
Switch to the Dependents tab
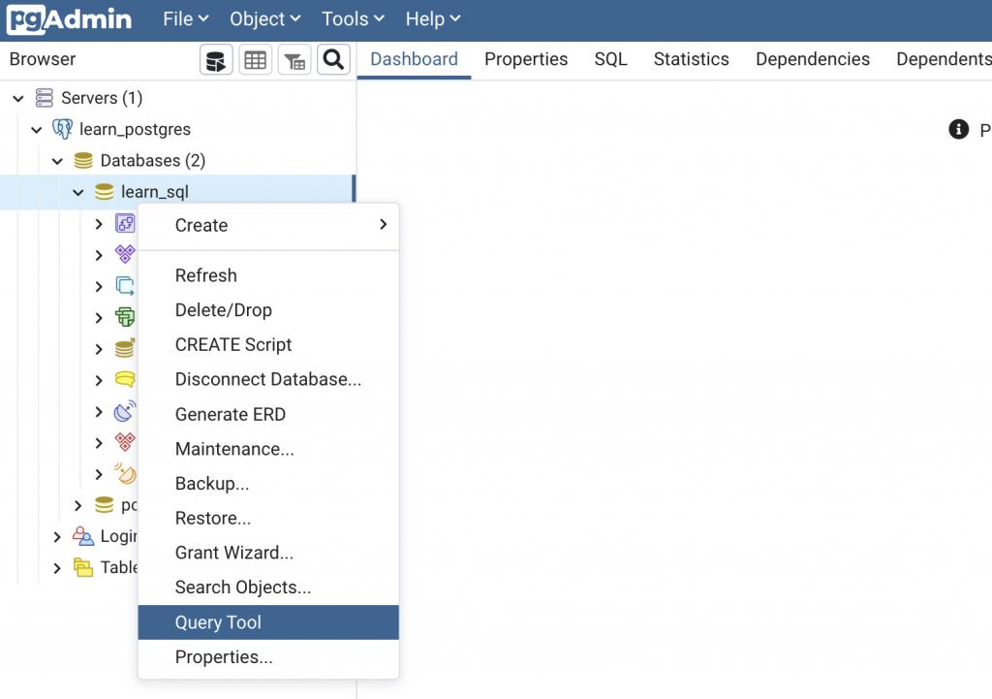[x=944, y=59]
